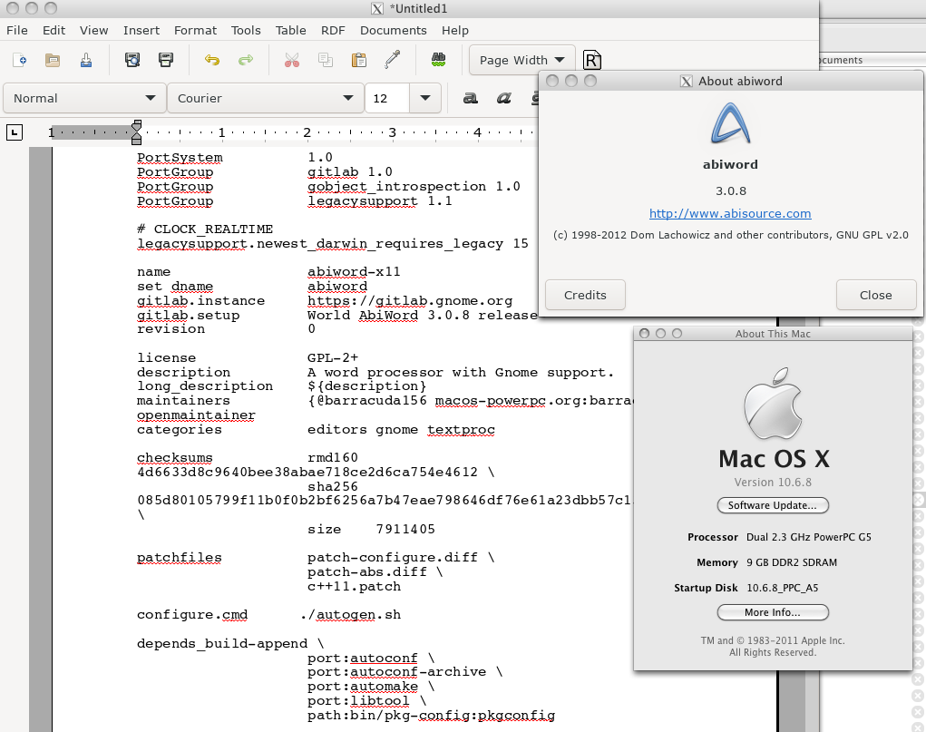Click 'Dual 2.3 GHz PowerPC G5' processor text
This screenshot has height=732, width=926.
click(809, 537)
